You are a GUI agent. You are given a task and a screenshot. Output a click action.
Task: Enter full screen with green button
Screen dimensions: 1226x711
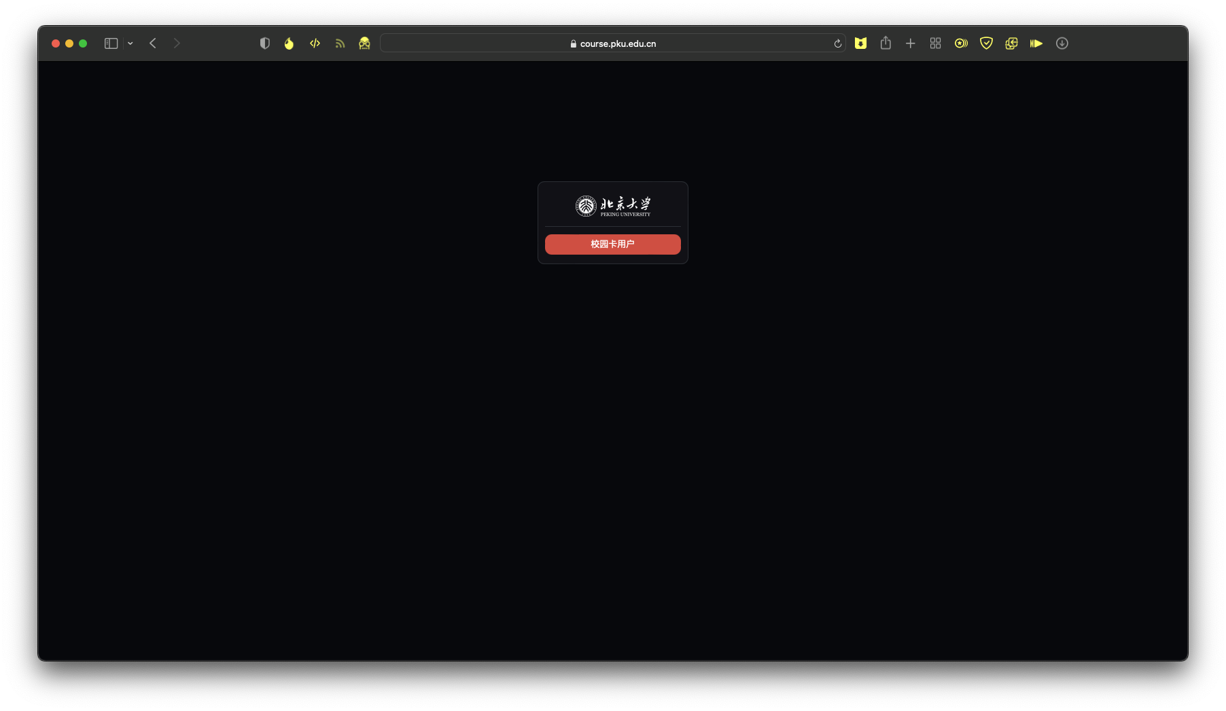coord(83,43)
